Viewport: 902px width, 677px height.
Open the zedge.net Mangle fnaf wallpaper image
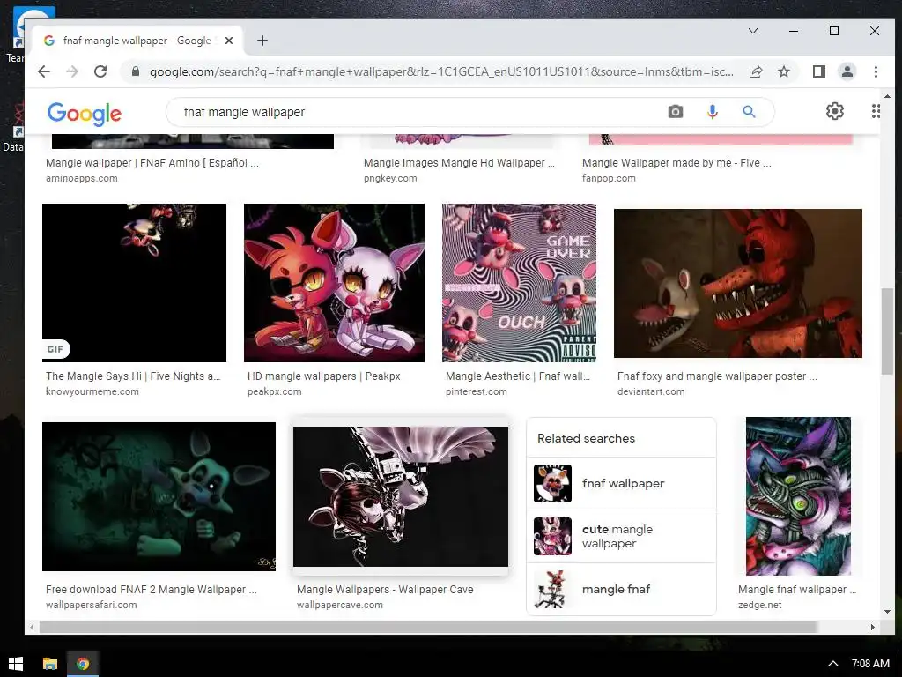tap(798, 496)
